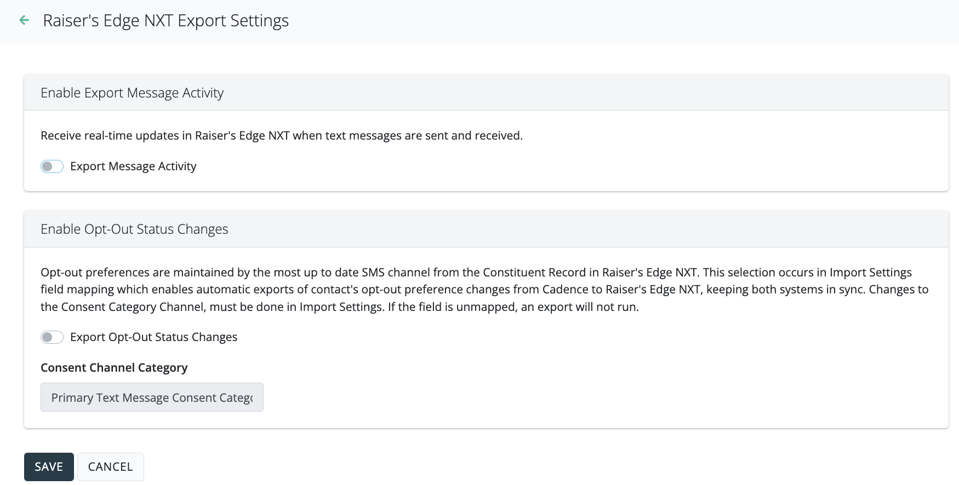Click the Export Opt-Out Status Changes label text
This screenshot has width=959, height=485.
click(153, 337)
